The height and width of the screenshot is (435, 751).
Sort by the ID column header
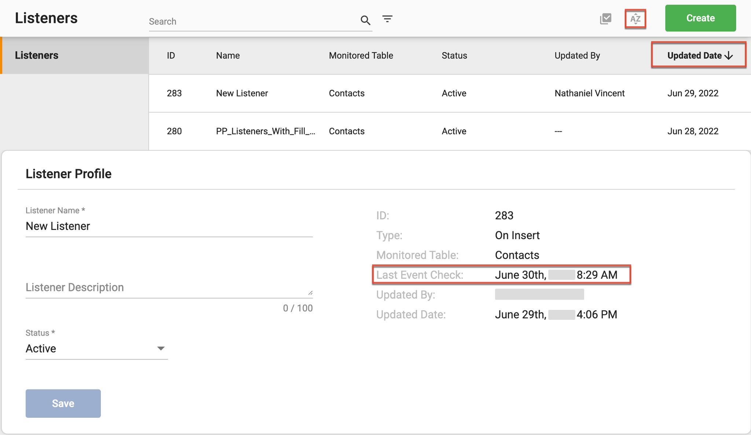coord(171,55)
